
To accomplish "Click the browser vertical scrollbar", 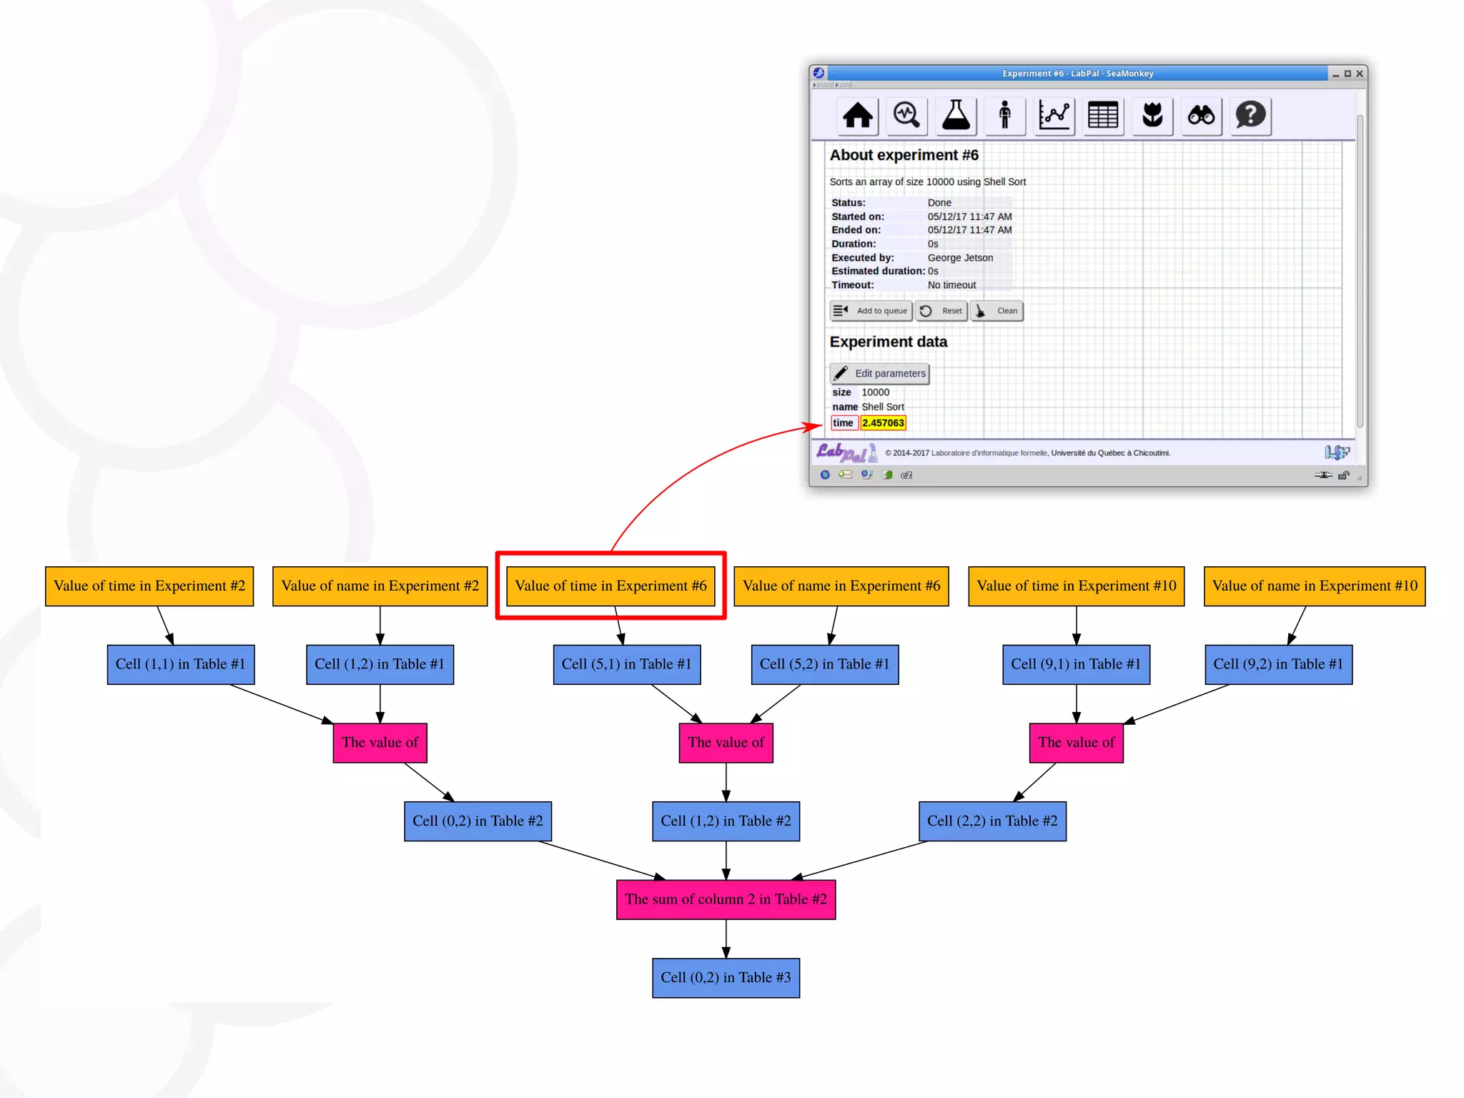I will coord(1360,272).
